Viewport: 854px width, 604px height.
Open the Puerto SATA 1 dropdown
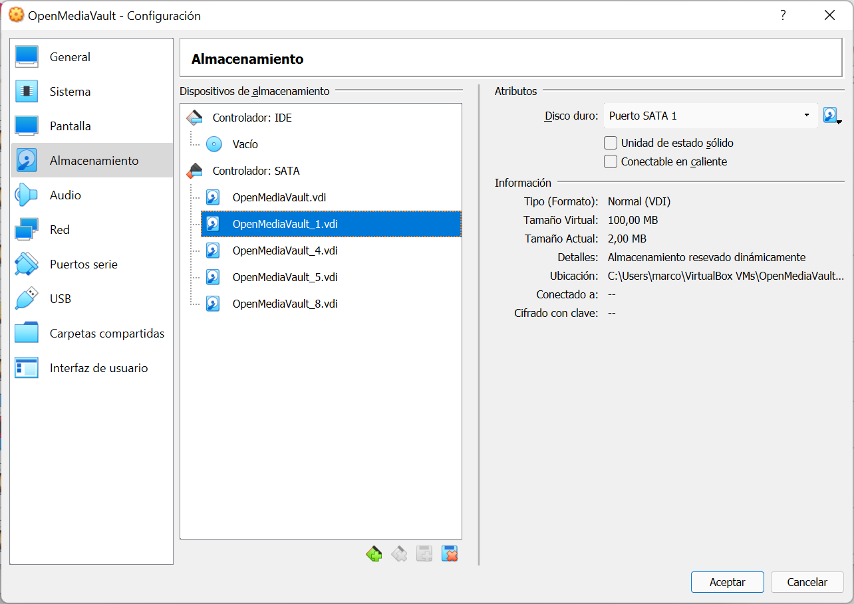tap(710, 116)
